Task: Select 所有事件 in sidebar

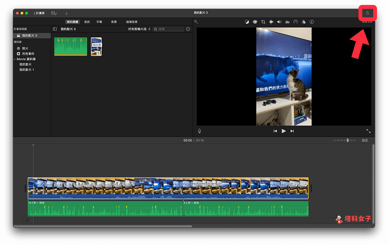Action: click(28, 54)
